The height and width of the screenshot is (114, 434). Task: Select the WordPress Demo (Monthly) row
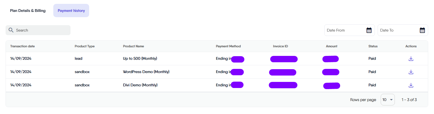click(x=146, y=72)
